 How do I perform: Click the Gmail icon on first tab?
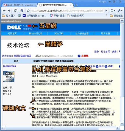(5, 5)
